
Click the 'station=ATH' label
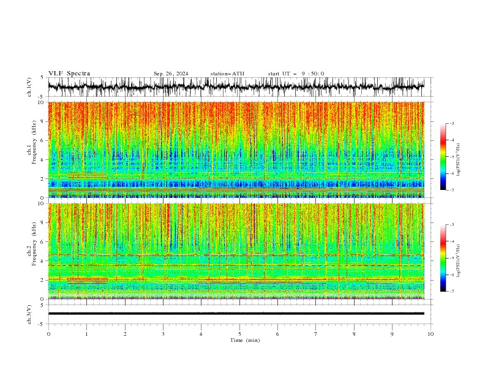pos(227,74)
